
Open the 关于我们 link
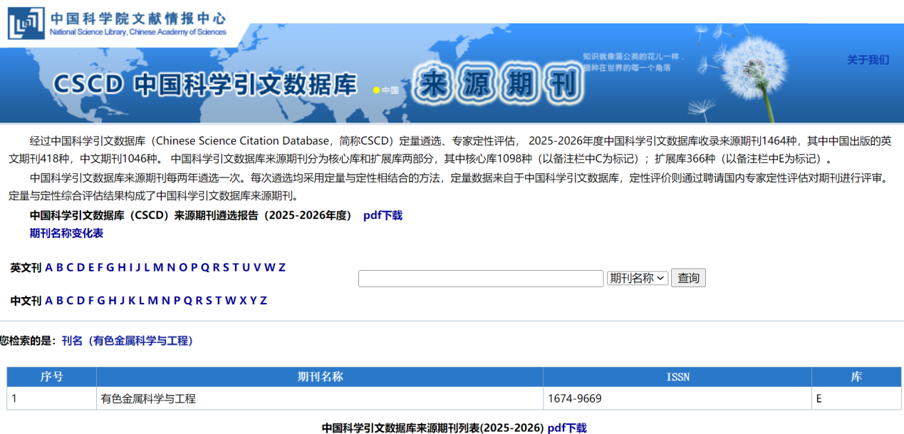click(868, 60)
